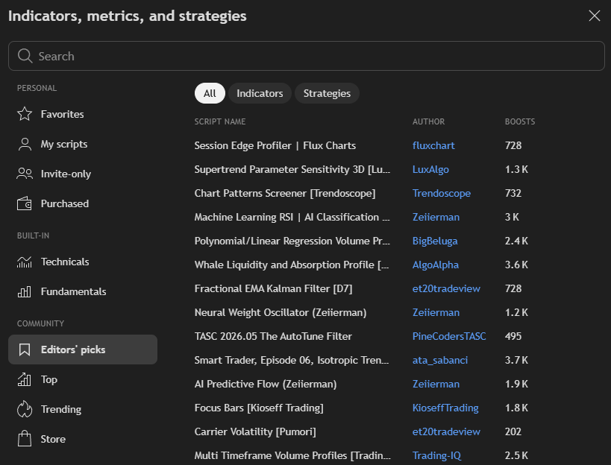Add Fractional EMA Kalman Filter [D7] script

tap(273, 288)
